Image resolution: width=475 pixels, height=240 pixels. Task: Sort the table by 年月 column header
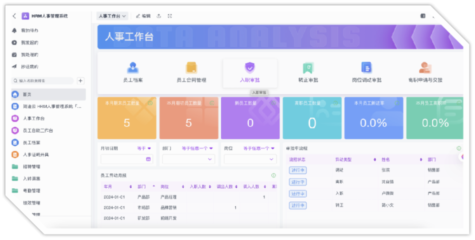click(109, 187)
